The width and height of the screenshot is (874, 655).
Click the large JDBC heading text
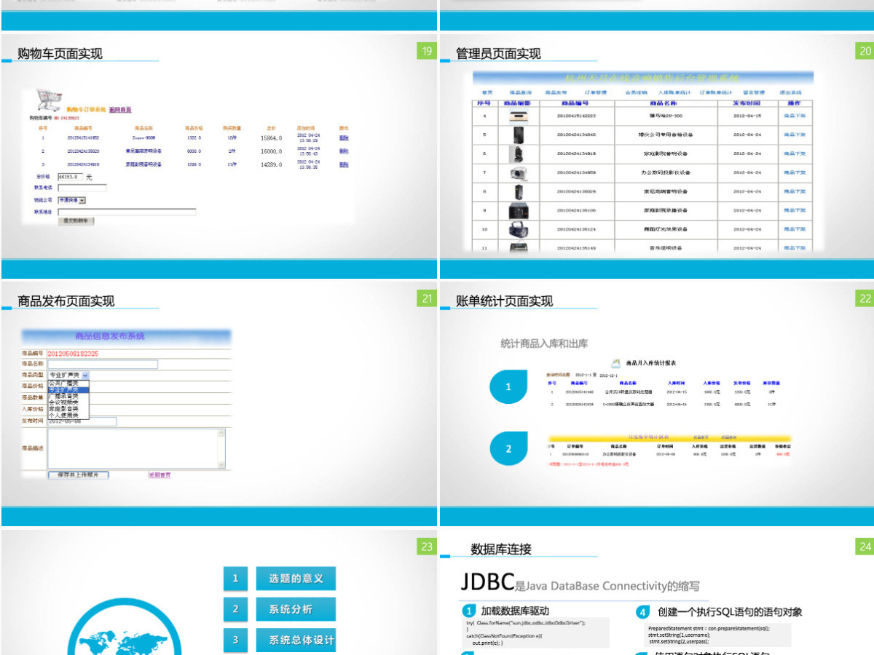point(487,581)
